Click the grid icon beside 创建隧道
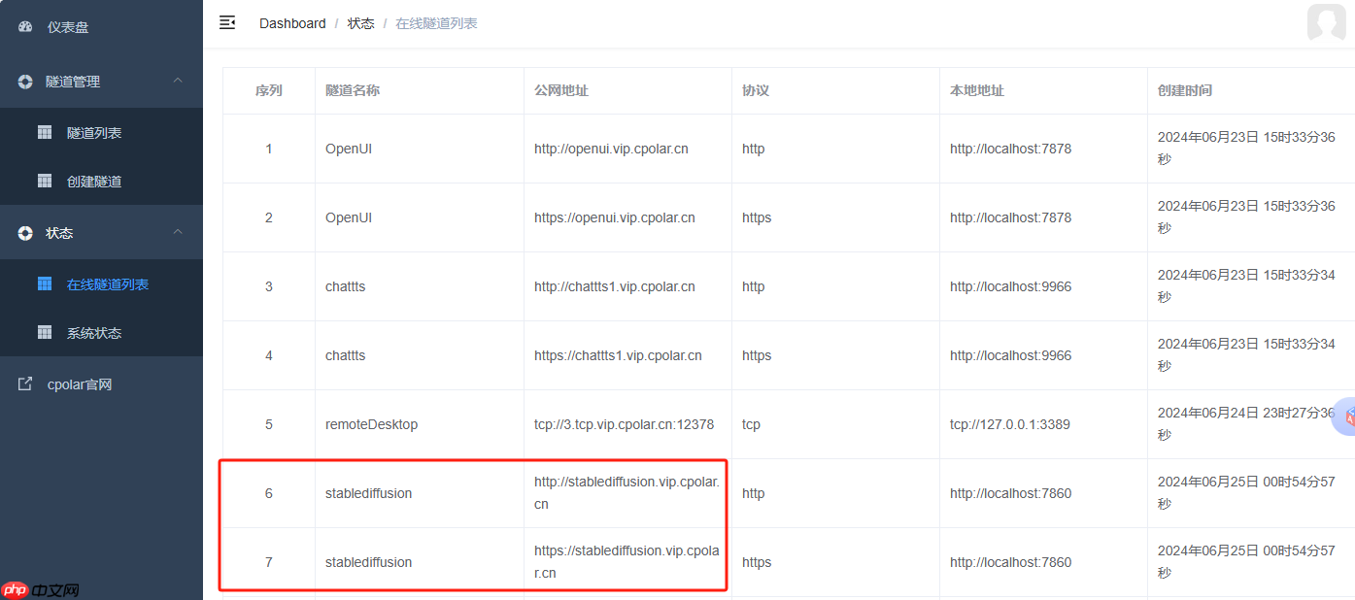Viewport: 1355px width, 600px height. point(45,181)
